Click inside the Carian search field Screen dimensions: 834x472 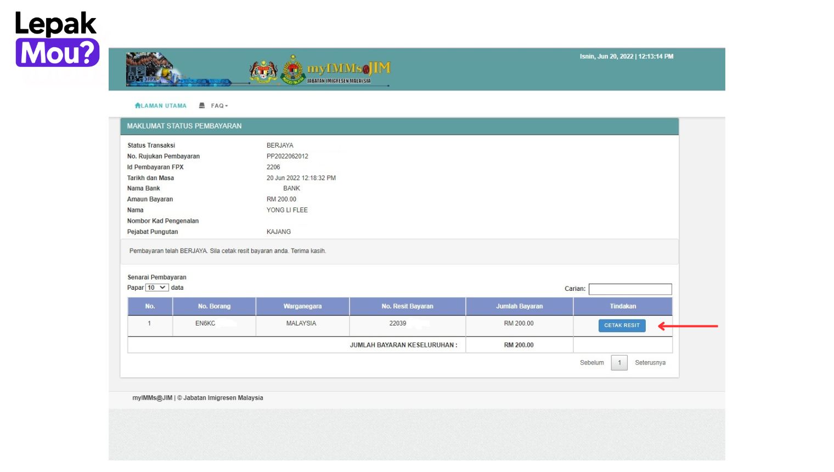coord(630,289)
